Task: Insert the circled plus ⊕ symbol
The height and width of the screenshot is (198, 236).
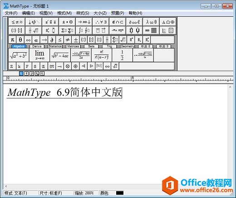Action: (x=75, y=66)
